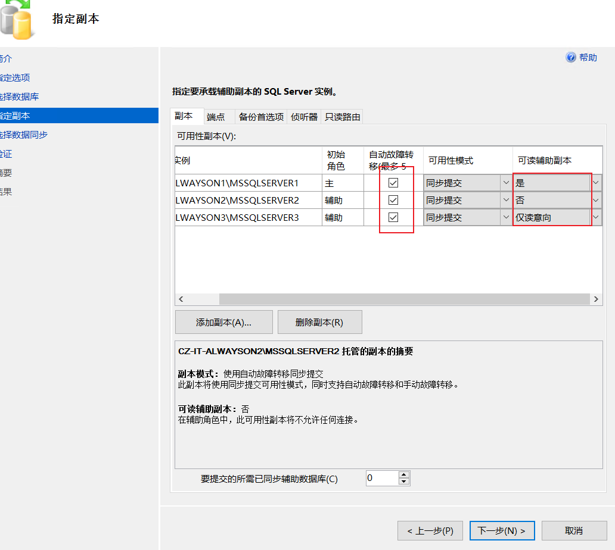This screenshot has width=615, height=550.
Task: Toggle automatic failover for LWAYSON1\MSSQLSERVER1
Action: pyautogui.click(x=393, y=183)
